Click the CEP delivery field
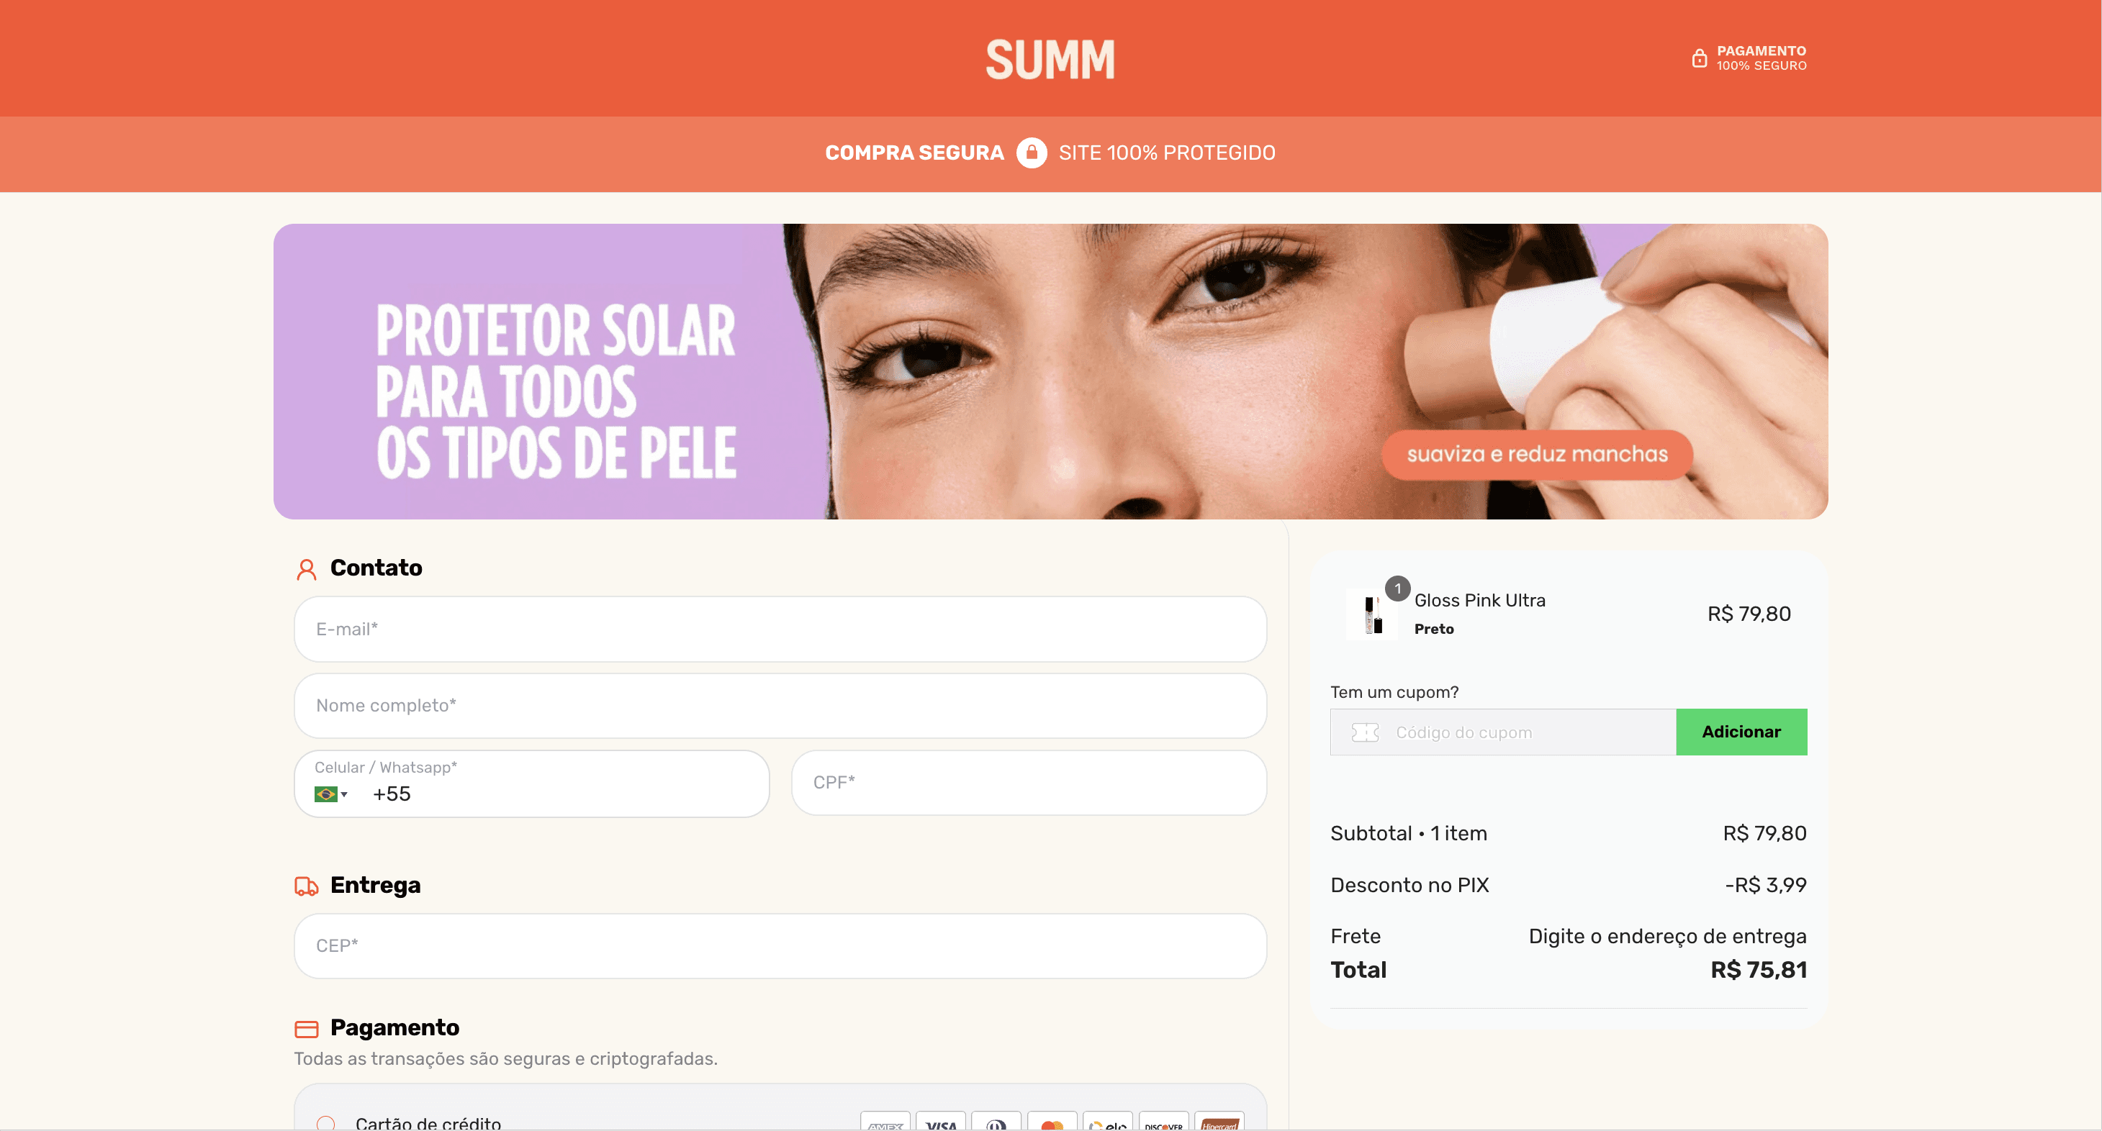 (780, 946)
